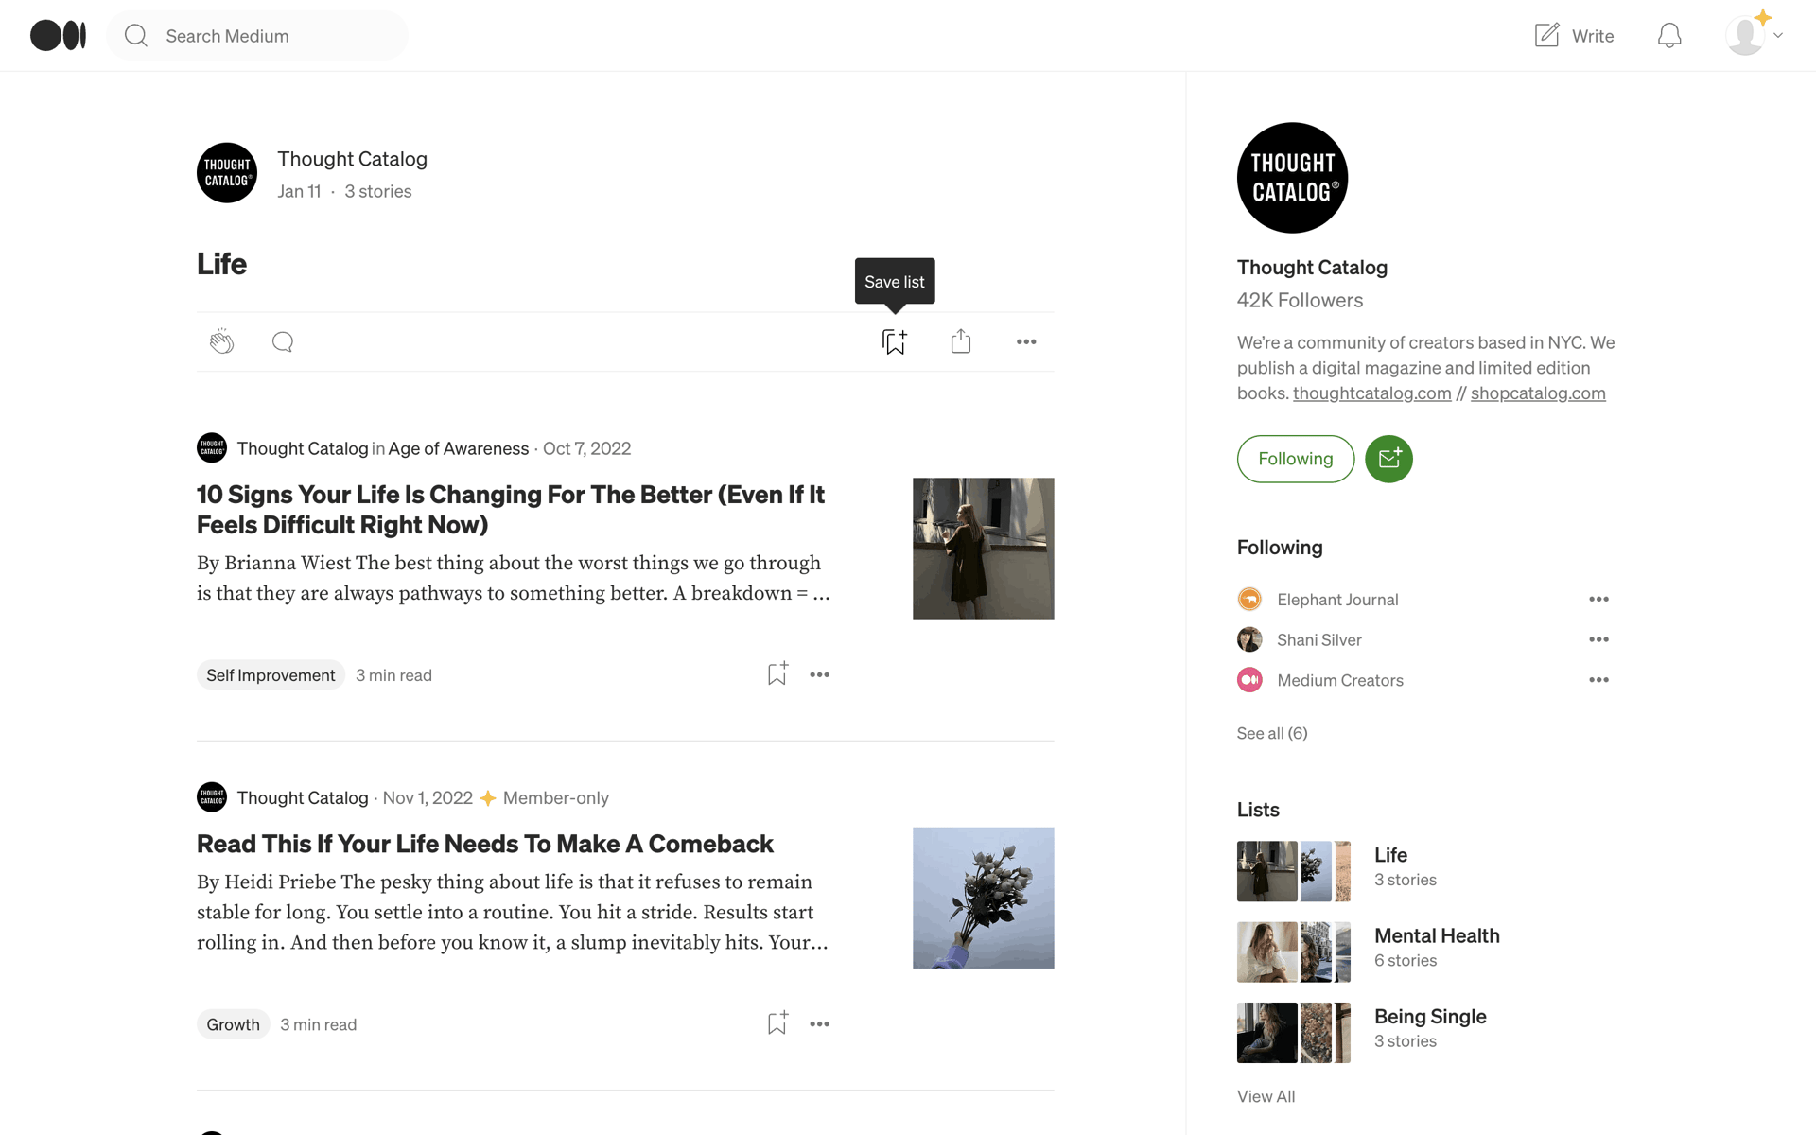Image resolution: width=1816 pixels, height=1135 pixels.
Task: Focus the Search Medium field
Action: [257, 35]
